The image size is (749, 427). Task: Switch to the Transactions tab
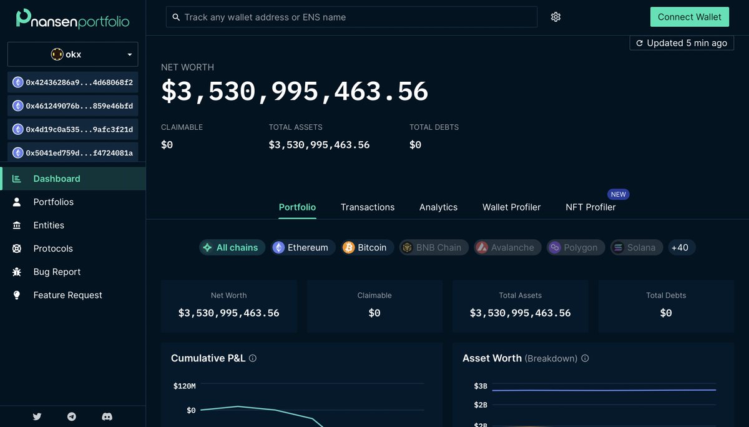[x=368, y=207]
